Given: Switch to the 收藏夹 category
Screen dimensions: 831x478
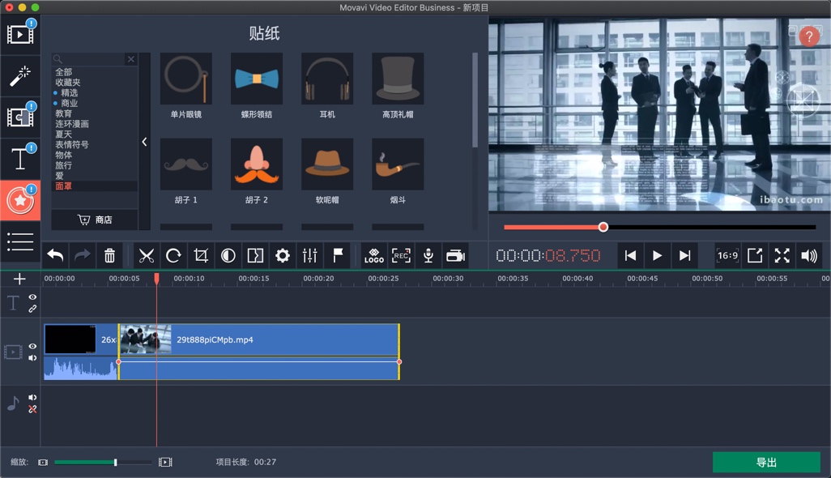Looking at the screenshot, I should (x=70, y=81).
